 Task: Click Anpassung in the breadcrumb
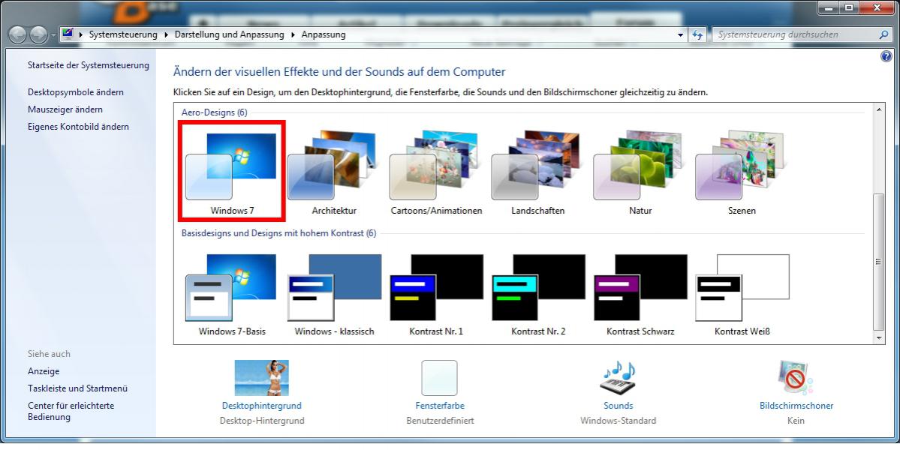point(324,34)
